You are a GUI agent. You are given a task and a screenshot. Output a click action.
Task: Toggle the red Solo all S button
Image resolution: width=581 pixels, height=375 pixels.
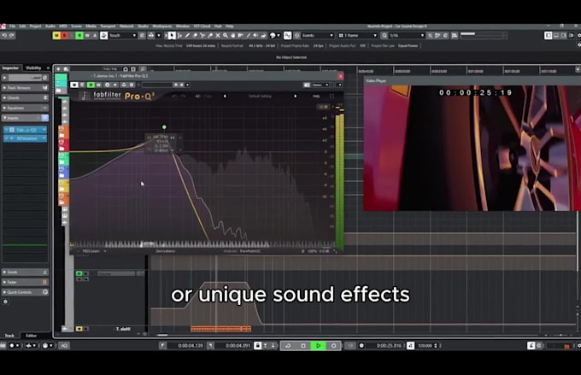64,36
